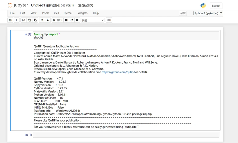Click the 'Cython Version: 0.29.35' line
This screenshot has width=238, height=143.
(x=50, y=88)
